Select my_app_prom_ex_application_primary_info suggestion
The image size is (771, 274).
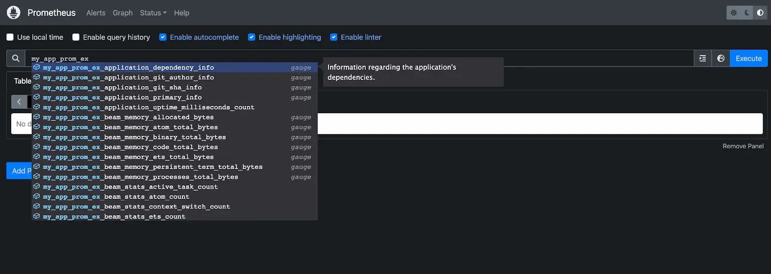point(174,97)
